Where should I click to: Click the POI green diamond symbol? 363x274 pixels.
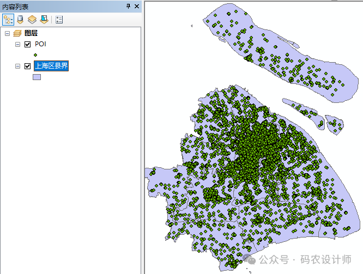35,55
